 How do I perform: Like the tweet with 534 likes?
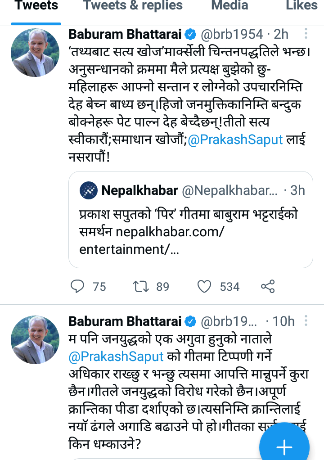(205, 287)
